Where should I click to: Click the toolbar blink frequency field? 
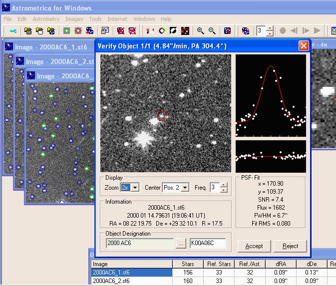(261, 31)
